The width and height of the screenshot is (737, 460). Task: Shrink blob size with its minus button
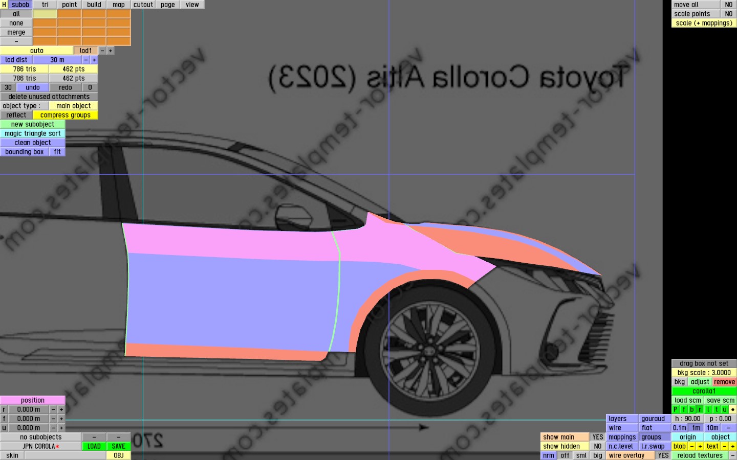(x=692, y=446)
